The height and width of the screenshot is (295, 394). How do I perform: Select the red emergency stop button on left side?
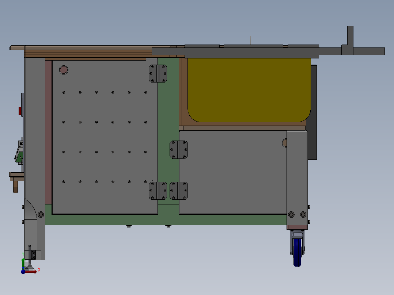click(x=20, y=111)
